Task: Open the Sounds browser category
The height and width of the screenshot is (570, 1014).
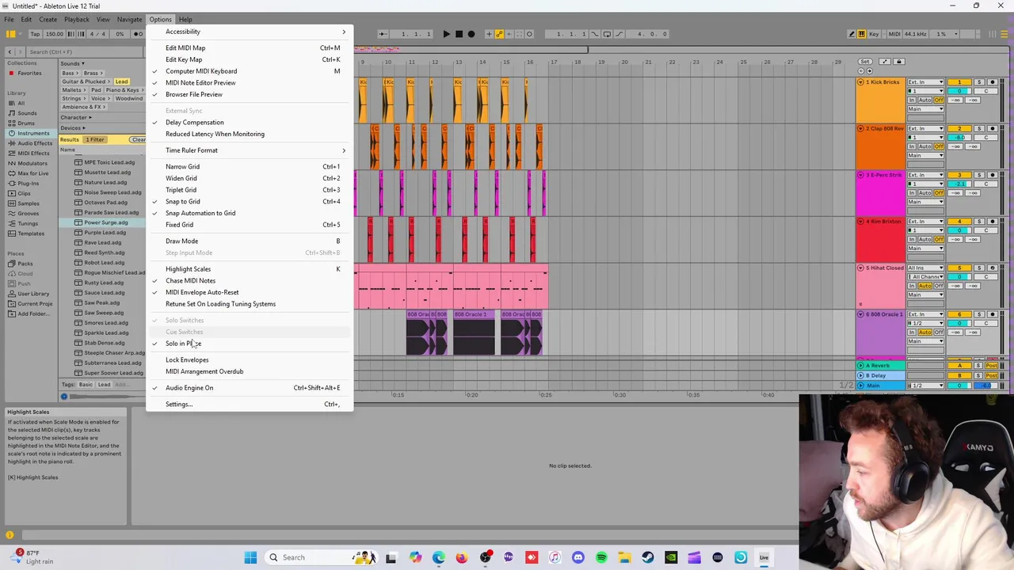Action: (27, 113)
